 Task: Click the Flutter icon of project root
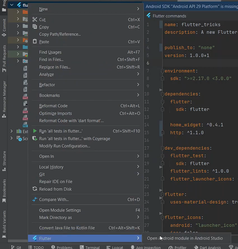tap(19, 5)
